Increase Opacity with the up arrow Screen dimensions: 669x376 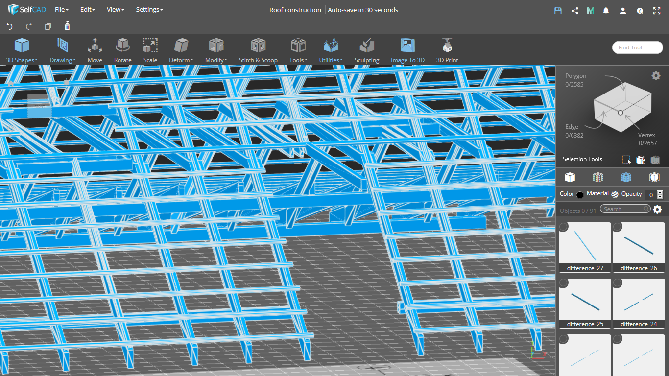pos(660,192)
